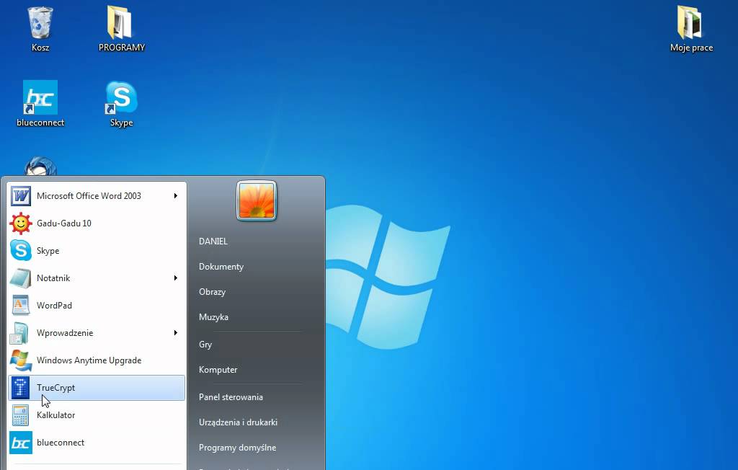Click the Skype icon in Start menu
Image resolution: width=738 pixels, height=470 pixels.
21,251
